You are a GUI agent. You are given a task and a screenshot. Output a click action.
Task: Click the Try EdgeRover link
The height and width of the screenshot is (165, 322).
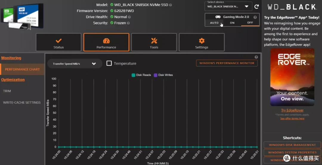(x=292, y=110)
